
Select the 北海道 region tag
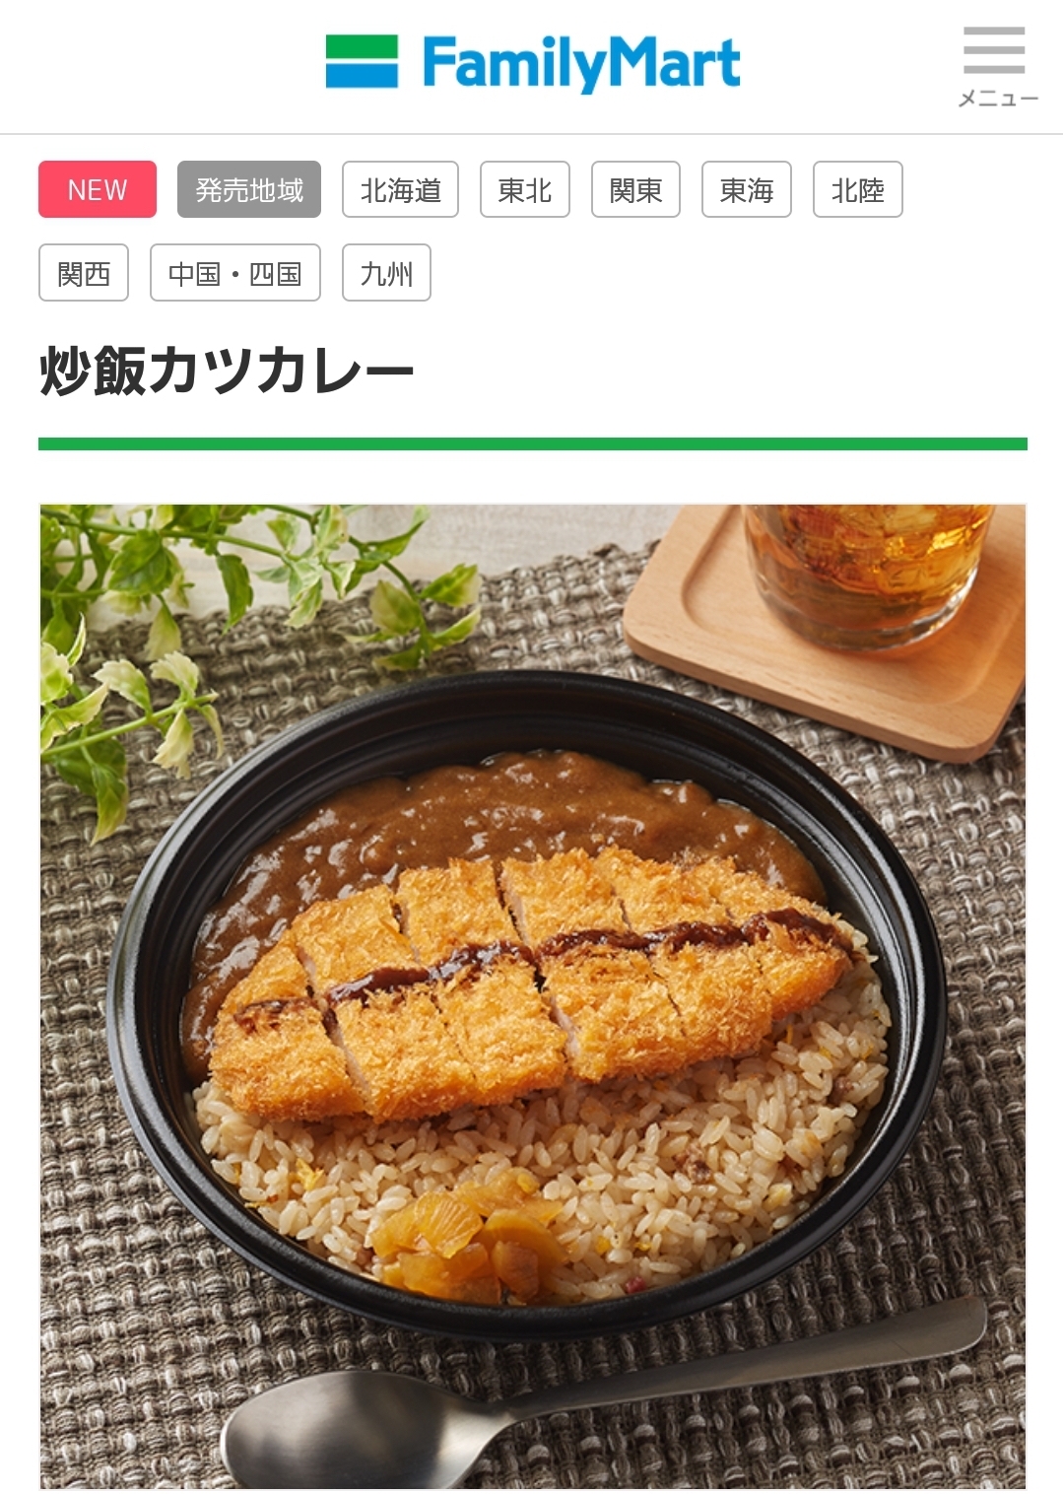pyautogui.click(x=400, y=189)
